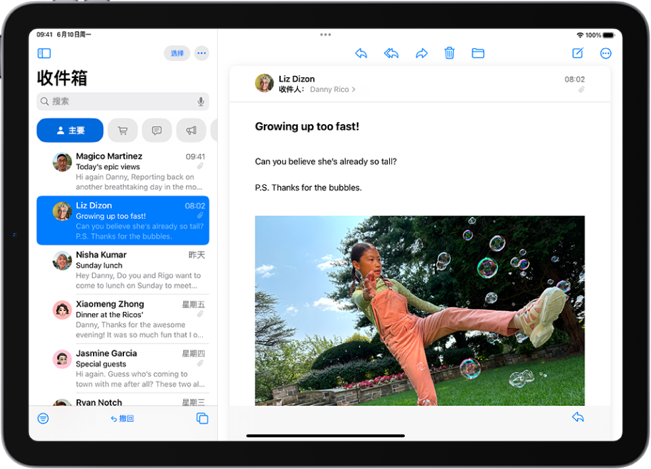
Task: Toggle the sidebar panel icon
Action: 44,53
